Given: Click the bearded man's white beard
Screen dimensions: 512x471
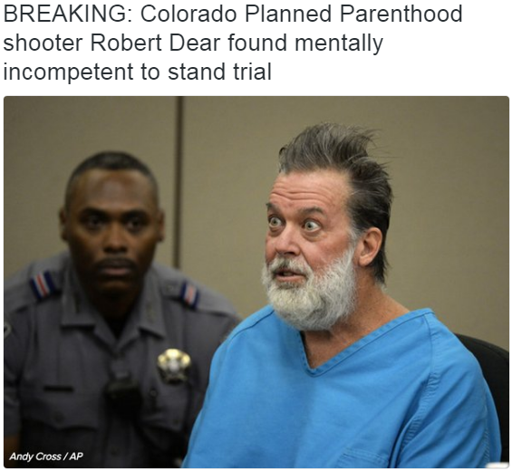Looking at the screenshot, I should click(310, 291).
